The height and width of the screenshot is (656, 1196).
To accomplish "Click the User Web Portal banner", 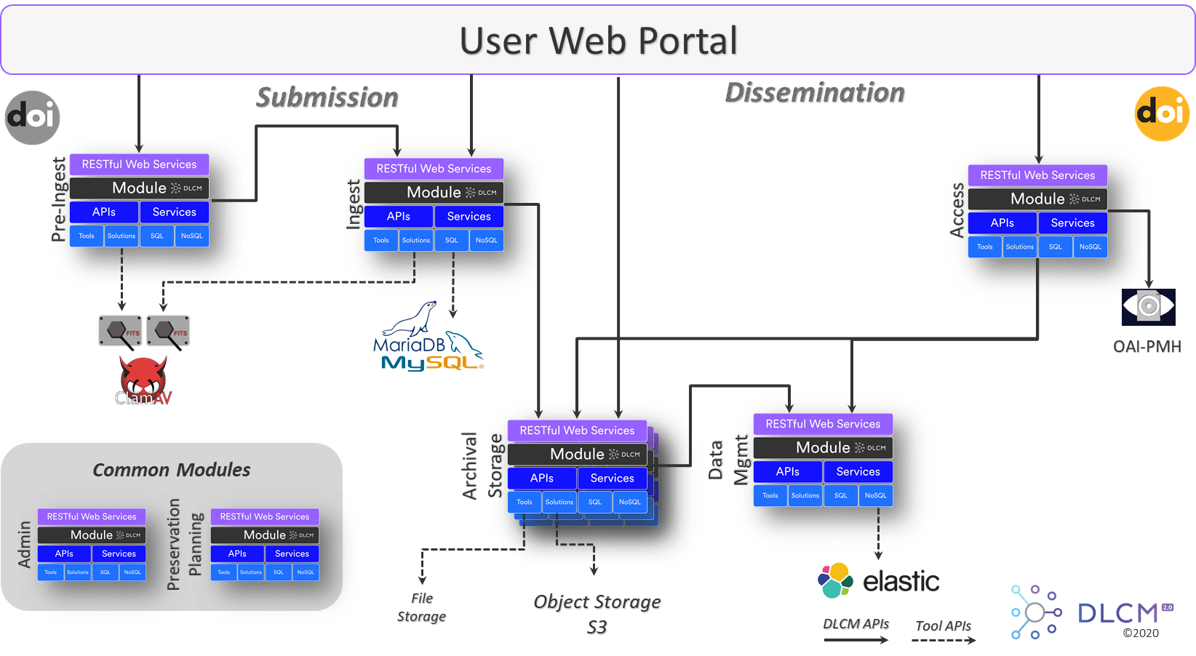I will (598, 40).
